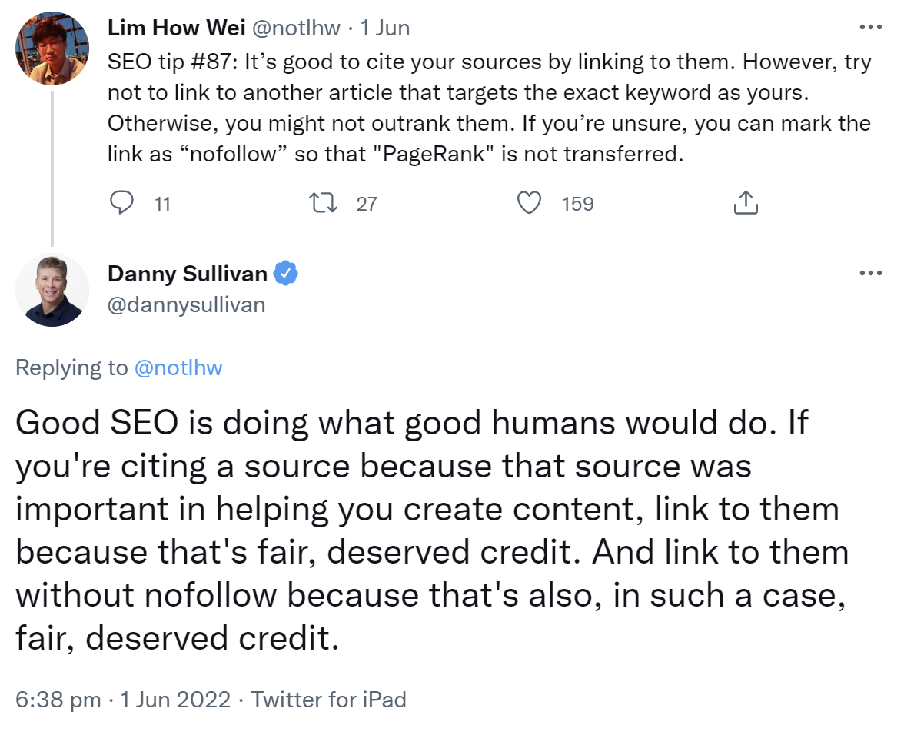Open more options on Danny Sullivan's reply
This screenshot has width=904, height=735.
pos(870,273)
